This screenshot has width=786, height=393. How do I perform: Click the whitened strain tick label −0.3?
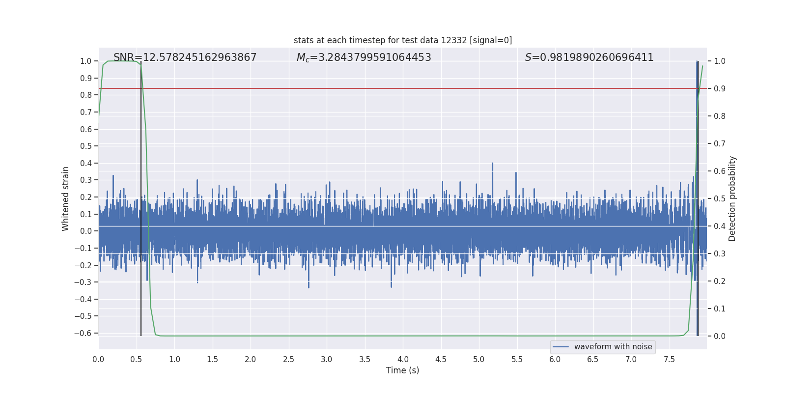pos(83,282)
